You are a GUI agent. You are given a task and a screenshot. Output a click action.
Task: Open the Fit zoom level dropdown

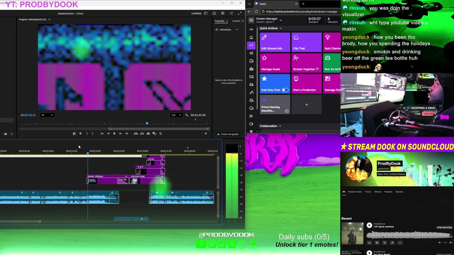click(47, 115)
